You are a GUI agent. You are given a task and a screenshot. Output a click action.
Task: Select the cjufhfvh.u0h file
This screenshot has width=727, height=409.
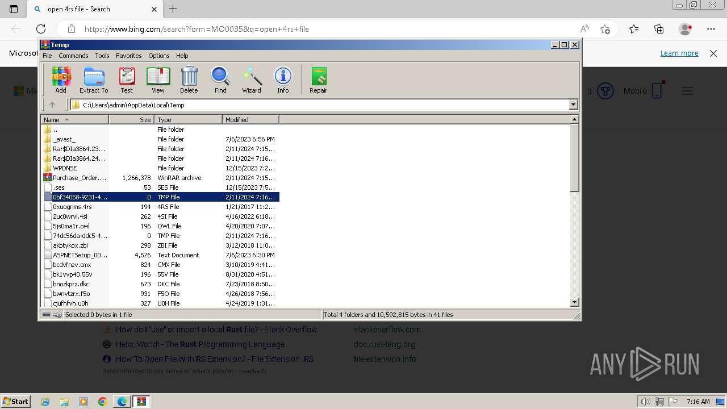click(x=160, y=303)
